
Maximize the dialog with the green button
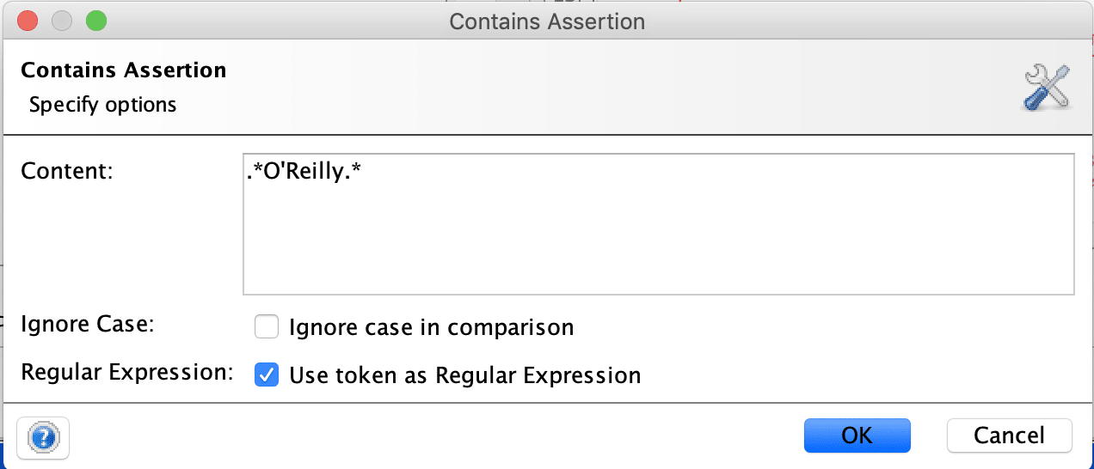coord(96,21)
